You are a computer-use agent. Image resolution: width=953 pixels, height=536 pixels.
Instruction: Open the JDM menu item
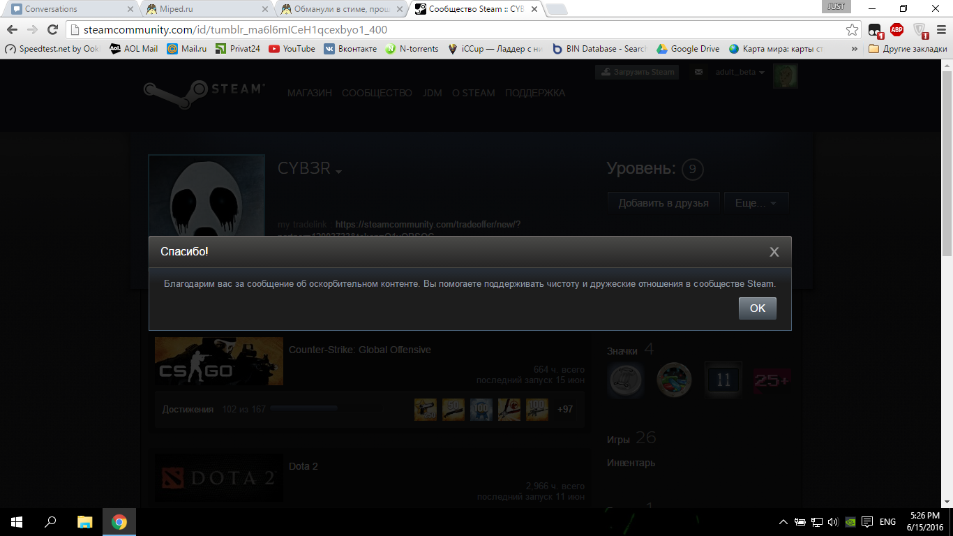pos(432,93)
